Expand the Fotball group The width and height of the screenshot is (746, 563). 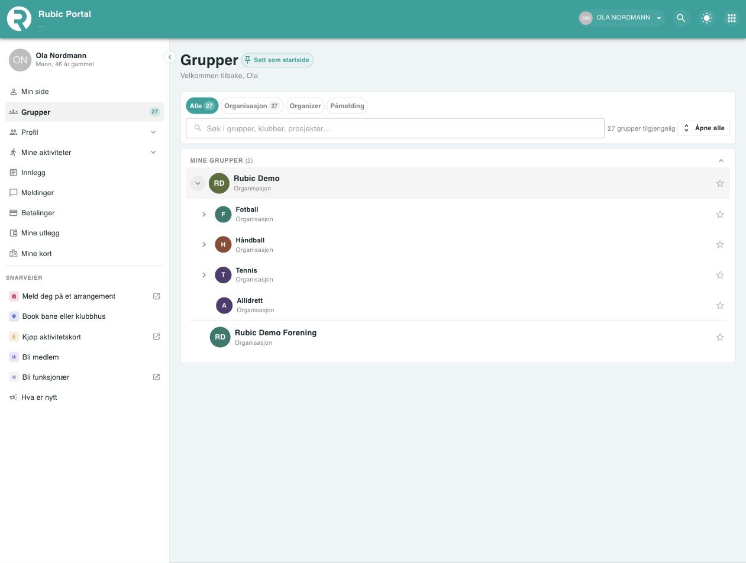pyautogui.click(x=204, y=214)
